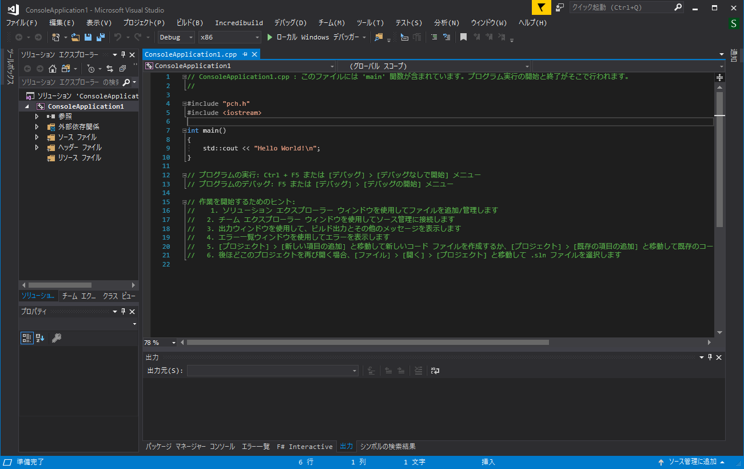The height and width of the screenshot is (469, 744).
Task: Open the デバッグ(D) menu
Action: click(x=289, y=23)
